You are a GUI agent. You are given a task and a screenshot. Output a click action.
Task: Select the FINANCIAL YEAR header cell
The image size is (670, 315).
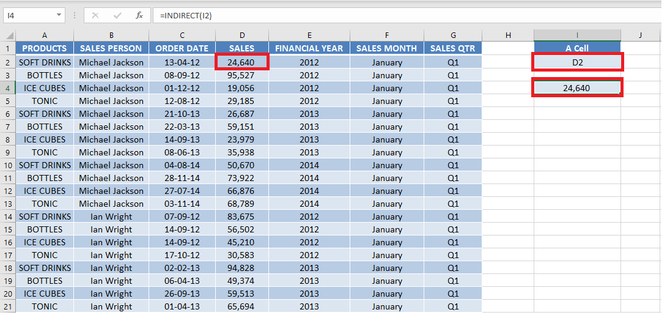pyautogui.click(x=309, y=48)
